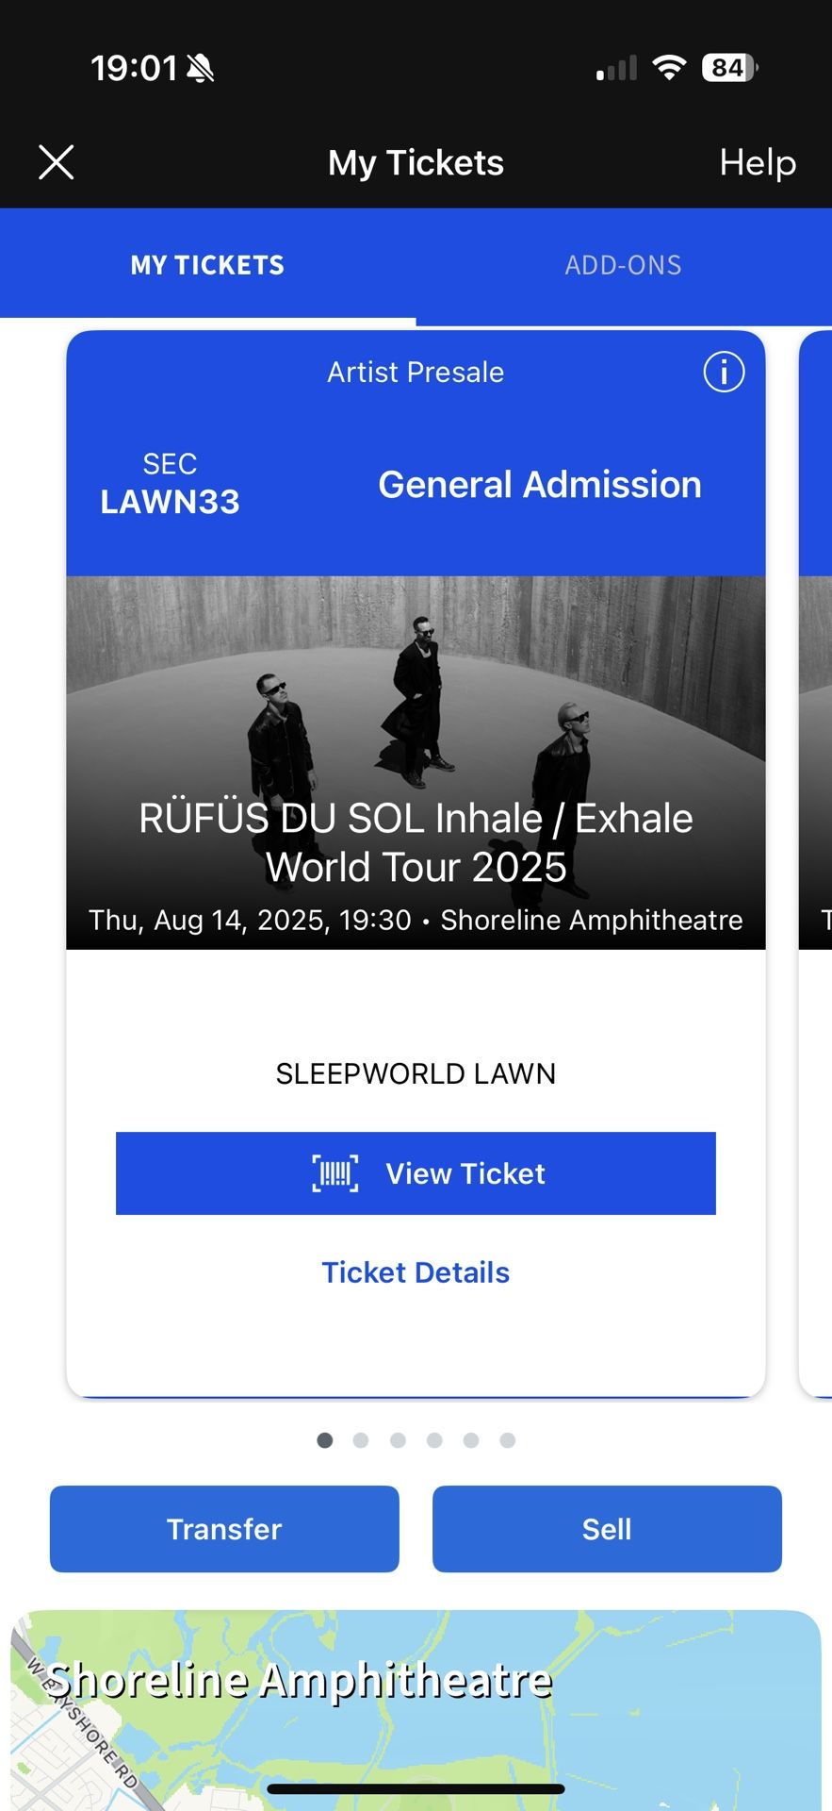Tap the Sell button
The image size is (832, 1811).
coord(607,1529)
